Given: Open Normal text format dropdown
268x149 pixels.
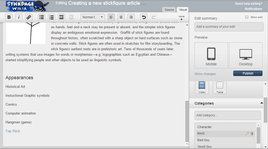Looking at the screenshot, I should pos(93,17).
